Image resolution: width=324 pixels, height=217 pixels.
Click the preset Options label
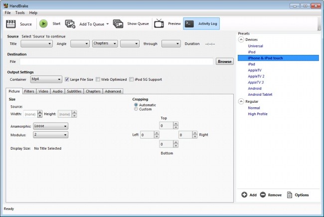302,195
